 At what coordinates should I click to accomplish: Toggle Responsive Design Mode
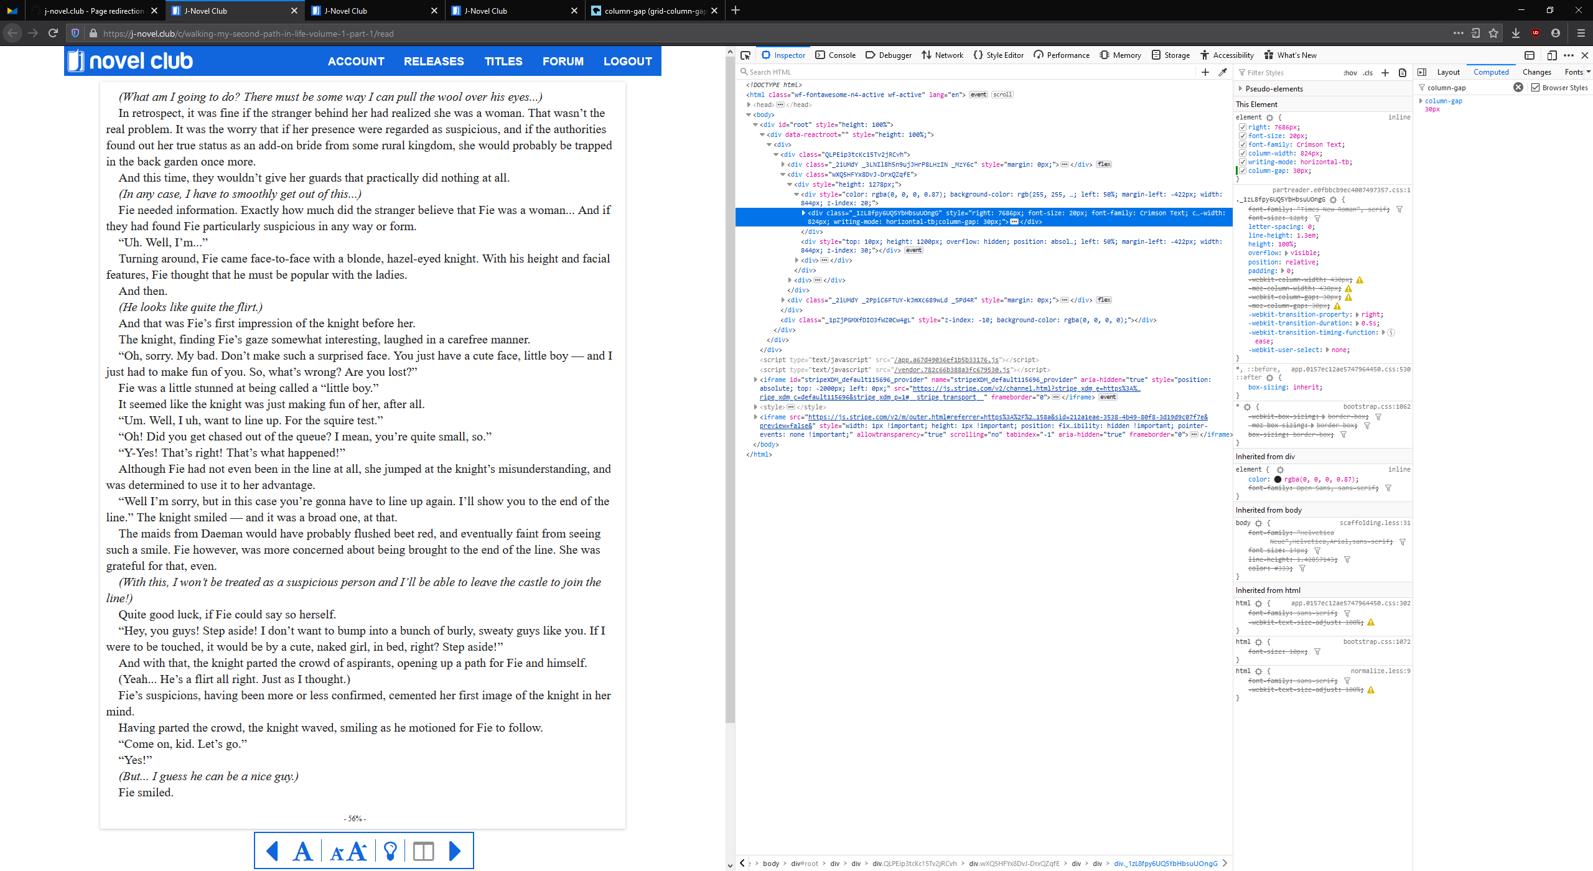tap(1552, 55)
